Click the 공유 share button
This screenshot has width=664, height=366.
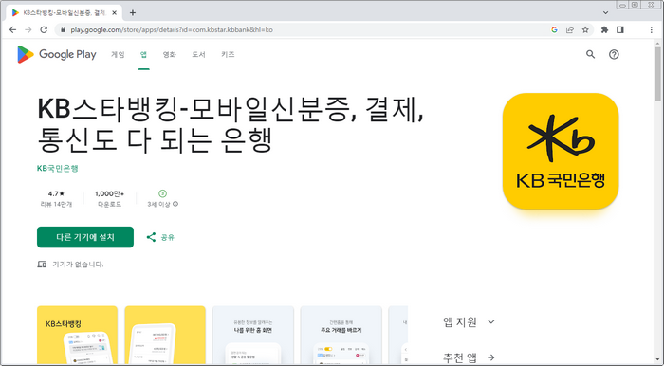coord(160,237)
